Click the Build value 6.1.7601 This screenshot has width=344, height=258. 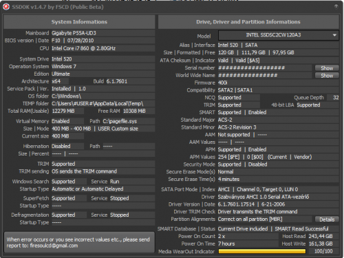tap(117, 81)
